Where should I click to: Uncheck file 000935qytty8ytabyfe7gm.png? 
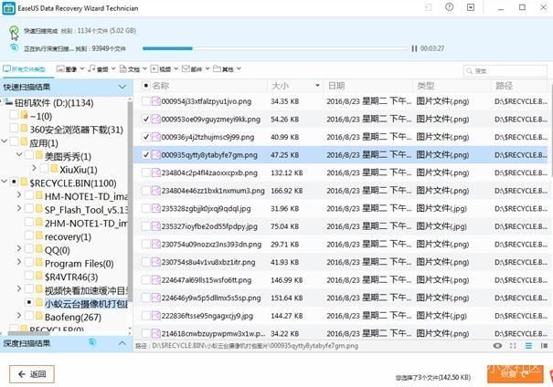coord(145,155)
